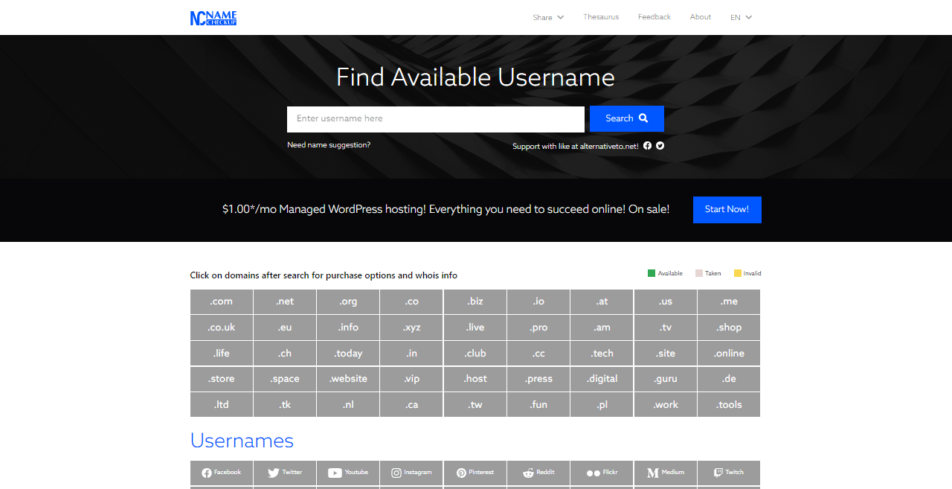Image resolution: width=952 pixels, height=489 pixels.
Task: Go to the About page
Action: click(701, 17)
